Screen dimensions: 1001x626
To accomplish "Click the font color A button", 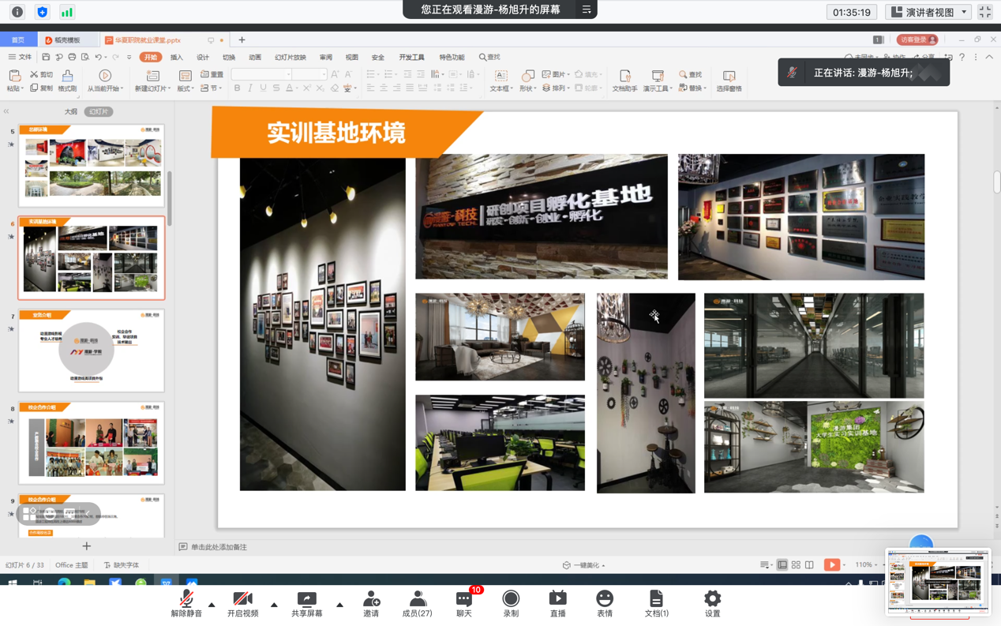I will tap(290, 88).
